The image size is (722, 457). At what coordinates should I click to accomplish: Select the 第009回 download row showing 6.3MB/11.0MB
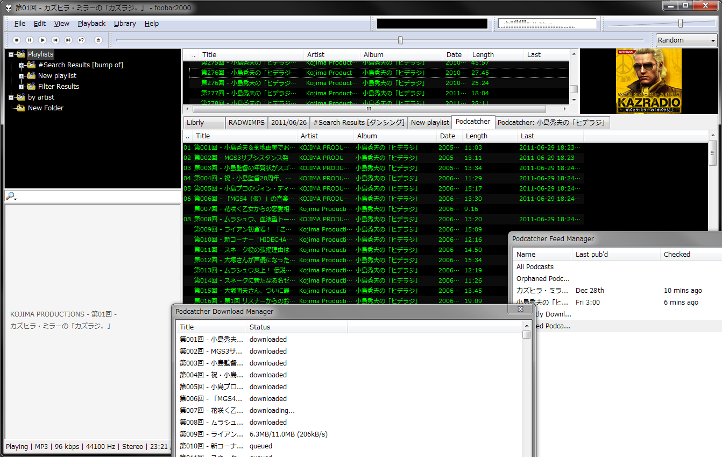348,434
